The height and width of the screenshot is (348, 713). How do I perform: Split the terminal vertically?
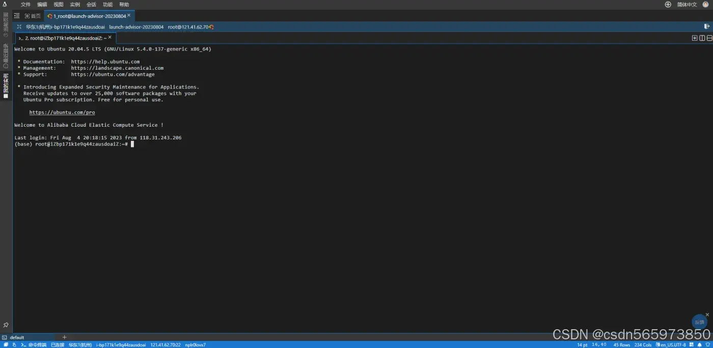[x=702, y=38]
